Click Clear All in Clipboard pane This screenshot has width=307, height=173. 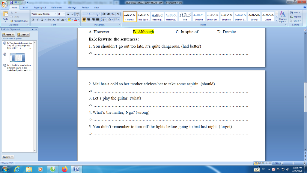point(23,35)
